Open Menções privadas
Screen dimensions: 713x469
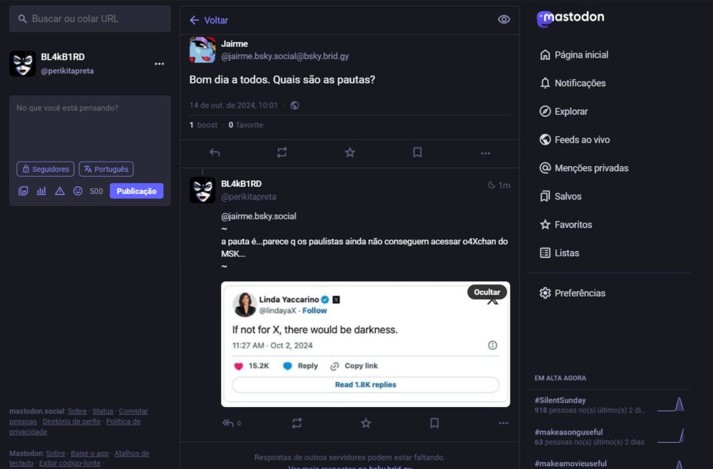(x=584, y=168)
